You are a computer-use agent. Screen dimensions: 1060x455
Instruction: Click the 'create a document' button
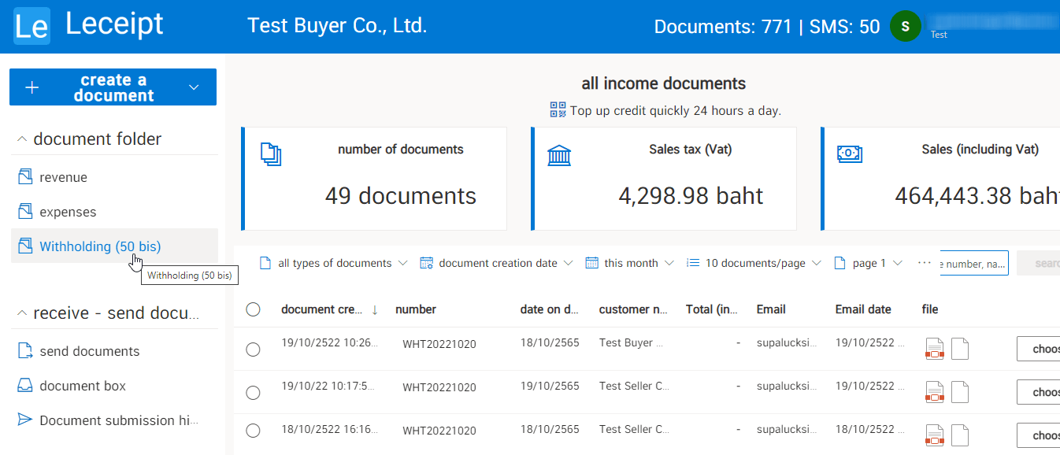113,87
